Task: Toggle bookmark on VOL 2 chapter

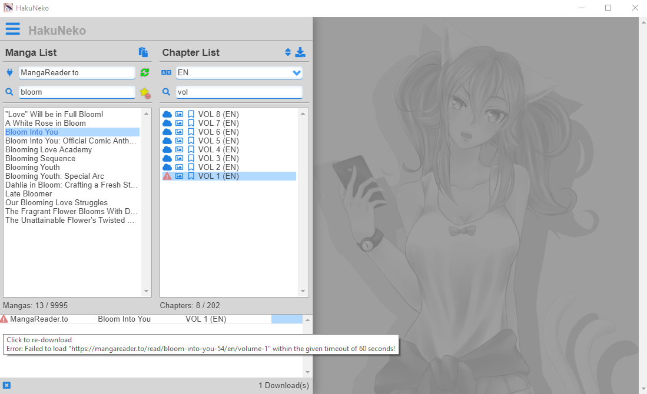Action: [x=191, y=166]
